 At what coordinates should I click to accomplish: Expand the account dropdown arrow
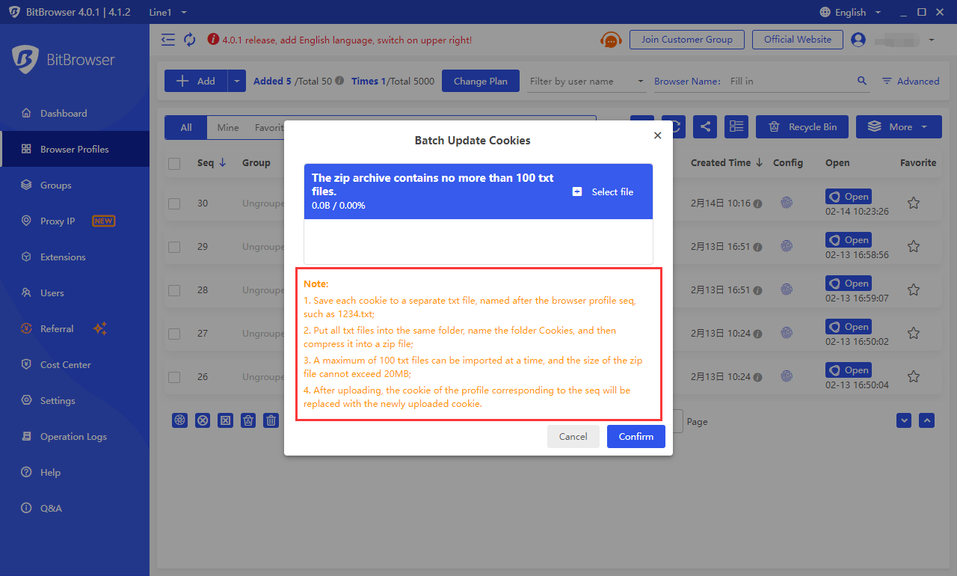932,40
